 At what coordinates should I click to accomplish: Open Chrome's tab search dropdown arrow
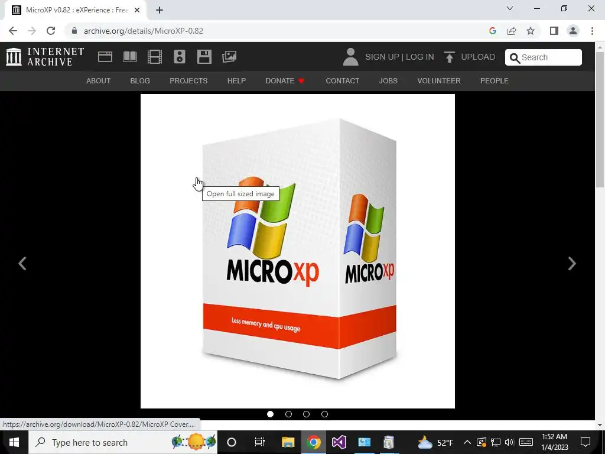point(510,8)
